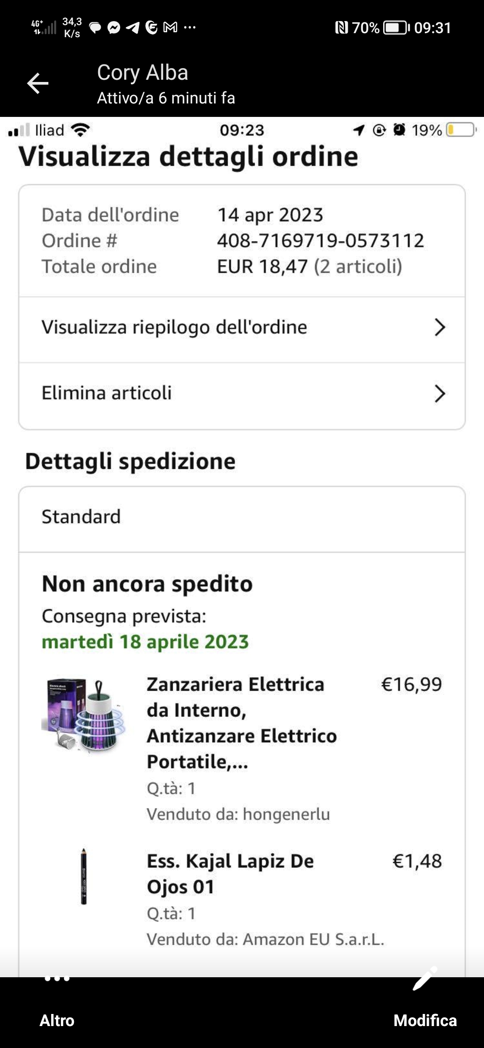Tap the Modifica pencil icon
This screenshot has height=1048, width=484.
(424, 979)
